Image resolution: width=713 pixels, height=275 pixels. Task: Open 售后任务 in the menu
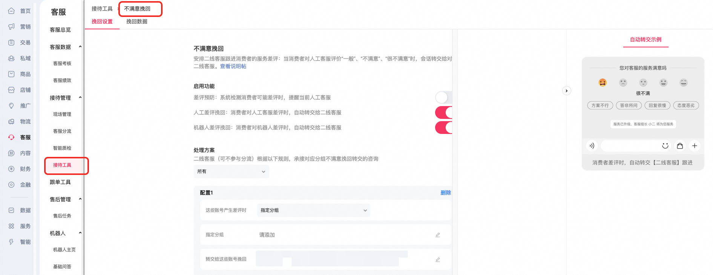[62, 216]
